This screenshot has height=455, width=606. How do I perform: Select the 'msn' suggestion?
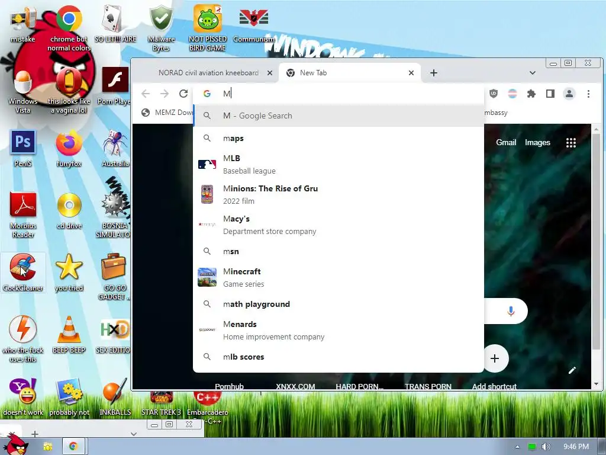pyautogui.click(x=338, y=251)
